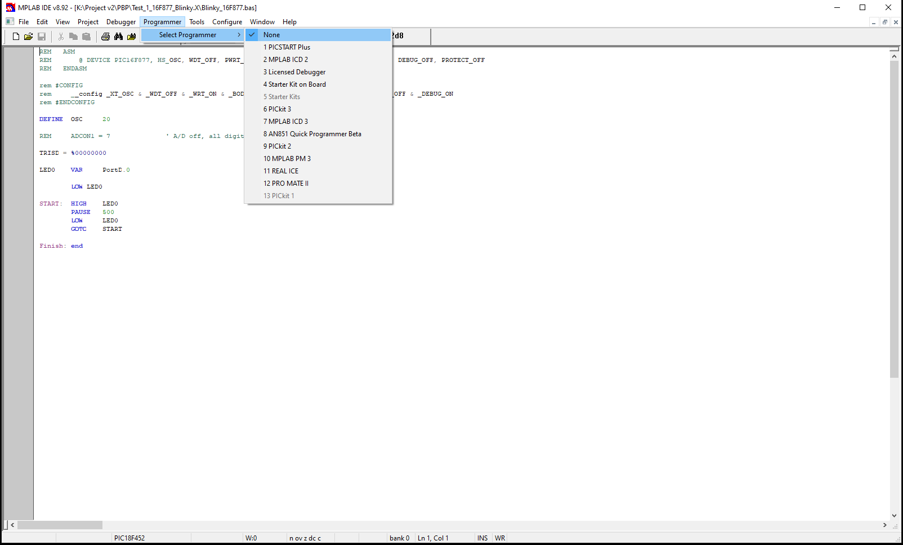Click PIC18F452 device in status bar
This screenshot has height=545, width=903.
pos(129,538)
